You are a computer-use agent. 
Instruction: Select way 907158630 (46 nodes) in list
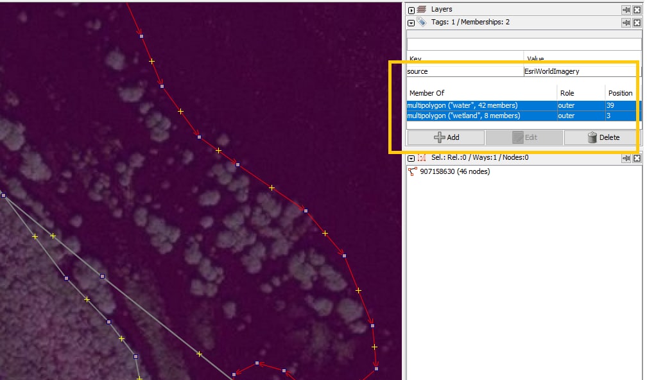[454, 171]
